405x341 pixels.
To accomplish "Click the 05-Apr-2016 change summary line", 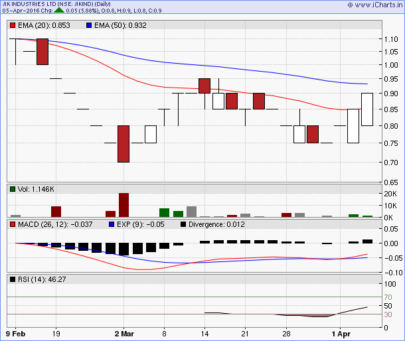I will 82,11.
